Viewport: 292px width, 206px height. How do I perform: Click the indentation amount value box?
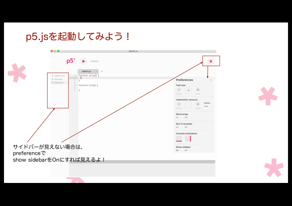188,105
